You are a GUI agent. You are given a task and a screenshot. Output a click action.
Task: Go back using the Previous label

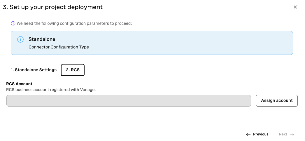[261, 134]
